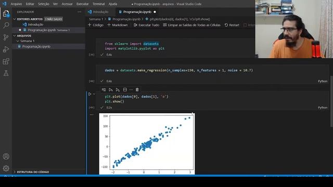The height and width of the screenshot is (187, 333).
Task: Run the plt.plot cell play button
Action: 90,94
